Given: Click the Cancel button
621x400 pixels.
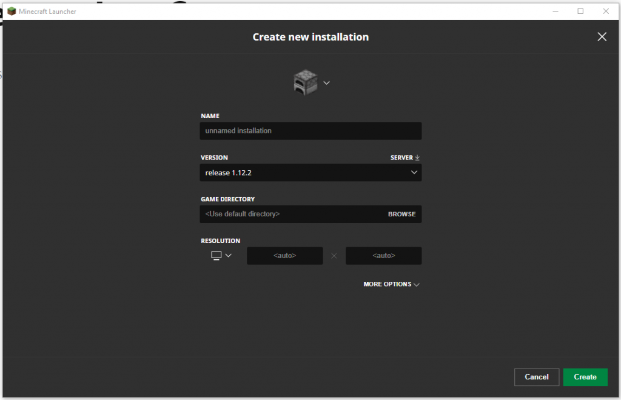Looking at the screenshot, I should [x=537, y=377].
